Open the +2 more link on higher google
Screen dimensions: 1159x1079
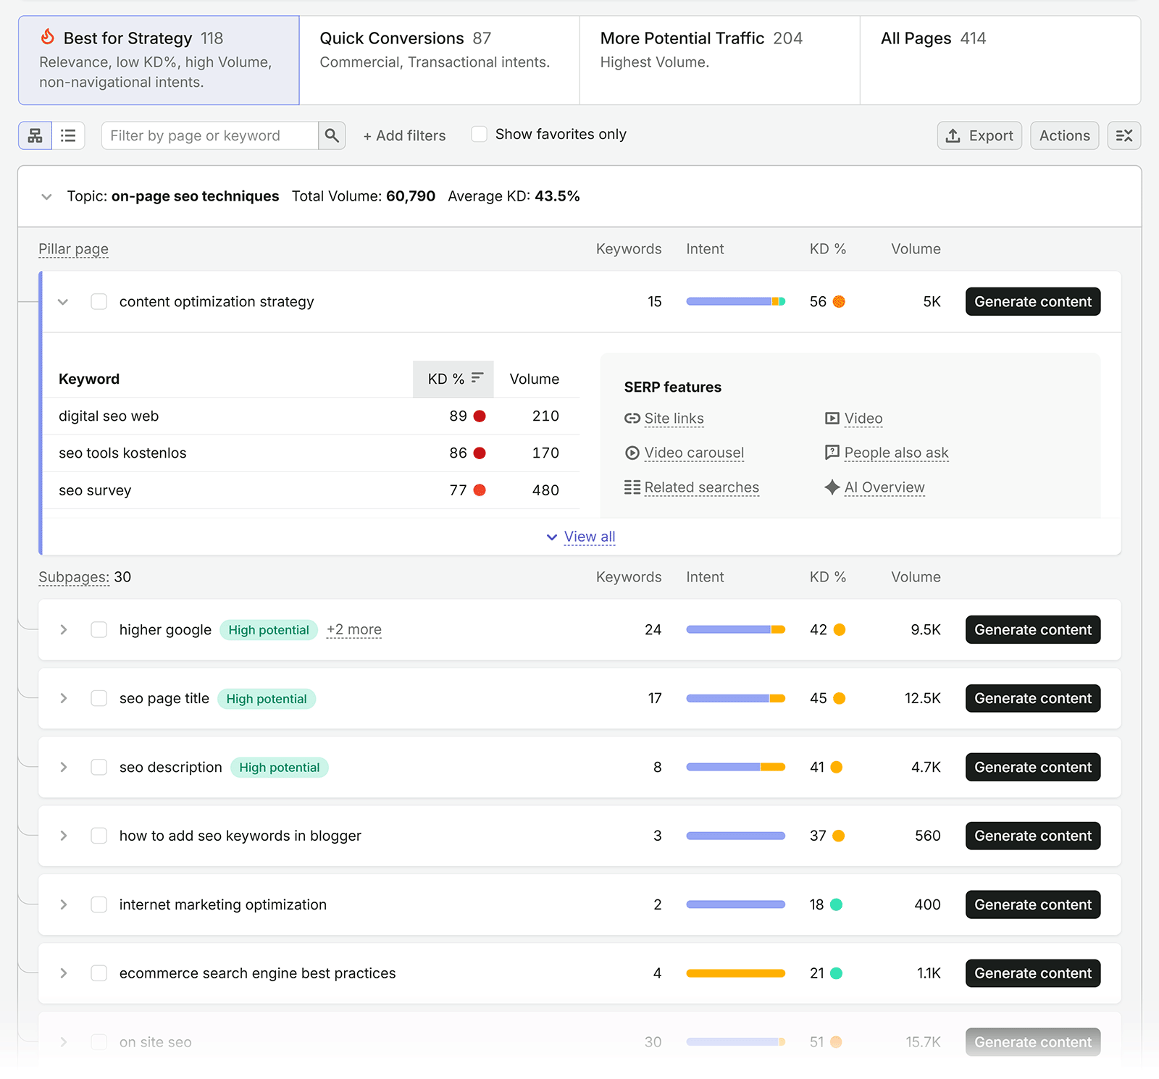point(353,629)
